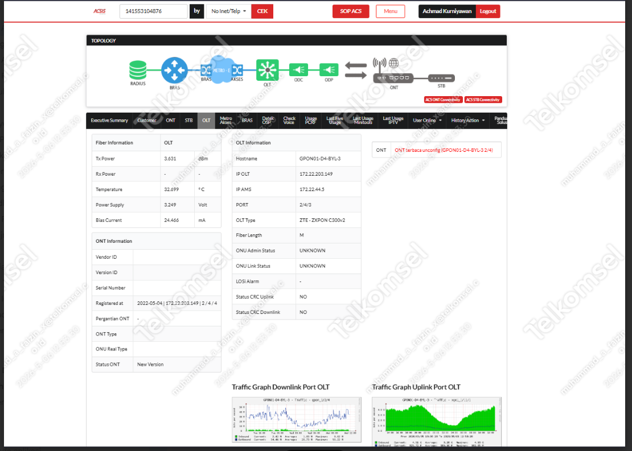The width and height of the screenshot is (632, 451).
Task: Switch to the BRAS tab
Action: point(247,121)
